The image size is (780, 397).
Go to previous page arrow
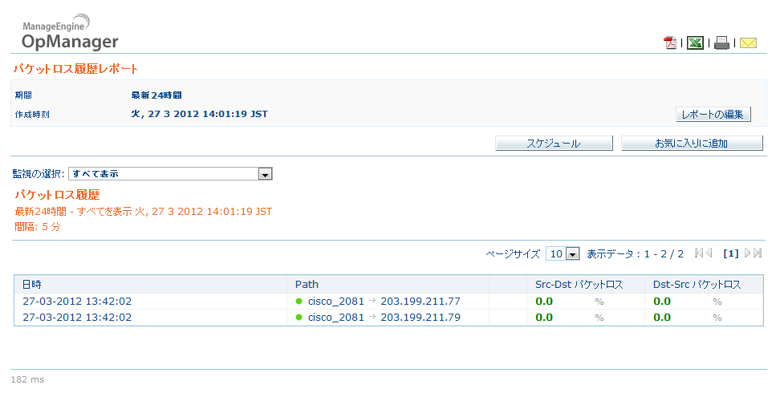pyautogui.click(x=709, y=253)
